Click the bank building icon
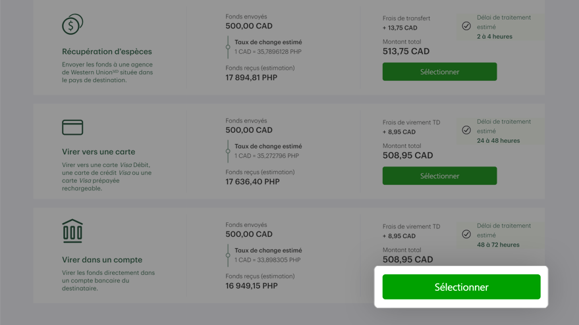This screenshot has width=579, height=325. [72, 231]
